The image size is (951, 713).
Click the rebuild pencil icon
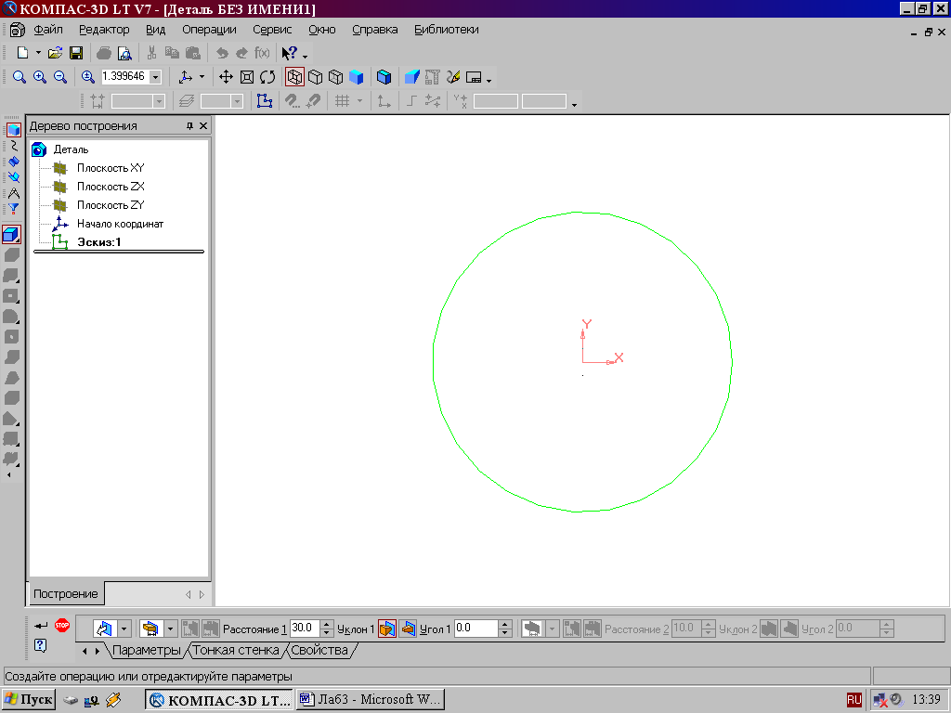click(x=453, y=77)
